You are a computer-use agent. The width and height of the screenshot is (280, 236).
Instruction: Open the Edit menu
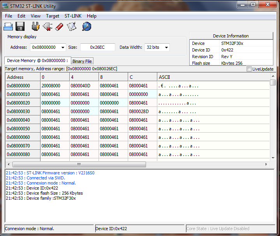coord(21,16)
